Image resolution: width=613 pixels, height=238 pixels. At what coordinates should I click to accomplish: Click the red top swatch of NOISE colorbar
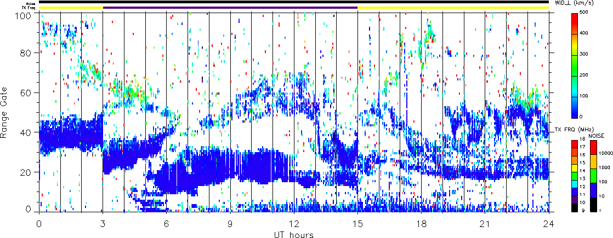[593, 148]
